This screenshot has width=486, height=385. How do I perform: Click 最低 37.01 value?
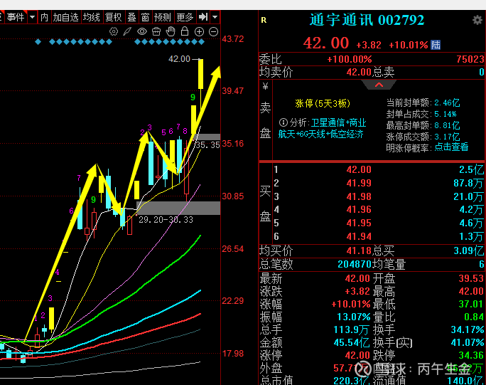tap(471, 304)
